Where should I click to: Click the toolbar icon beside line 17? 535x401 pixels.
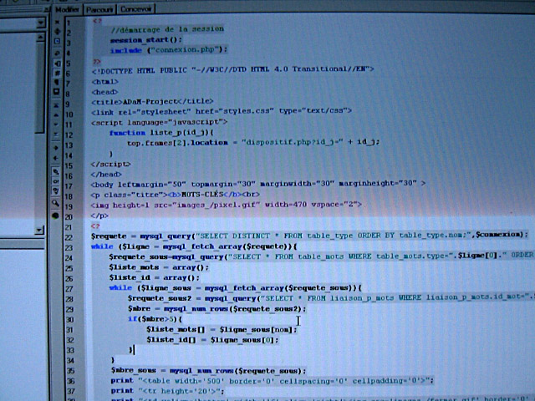tap(56, 190)
